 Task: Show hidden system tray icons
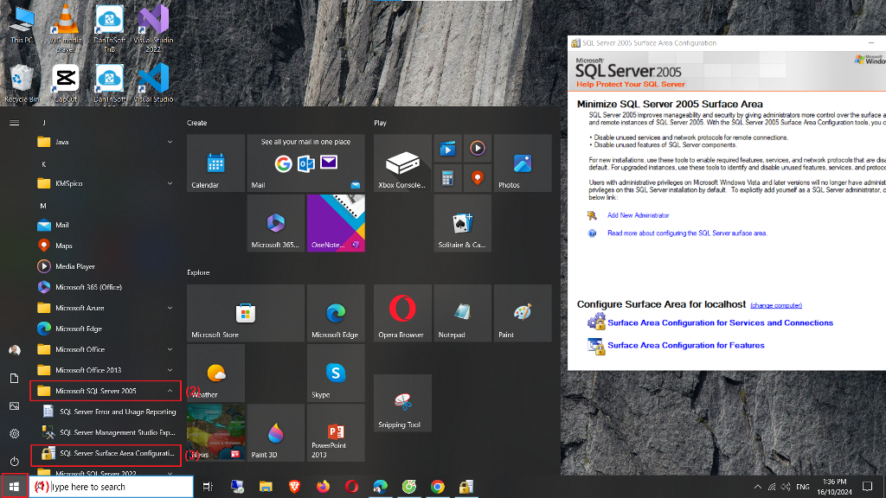point(757,487)
